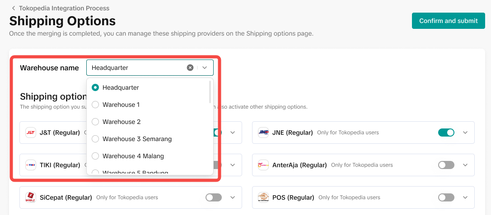
Task: Enable the POS (Regular) toggle
Action: (446, 197)
